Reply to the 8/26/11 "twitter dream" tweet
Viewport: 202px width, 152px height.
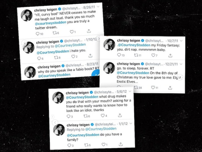point(38,34)
